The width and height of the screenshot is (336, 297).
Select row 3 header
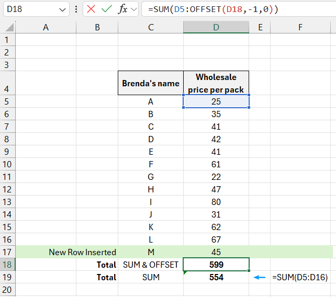tap(7, 65)
